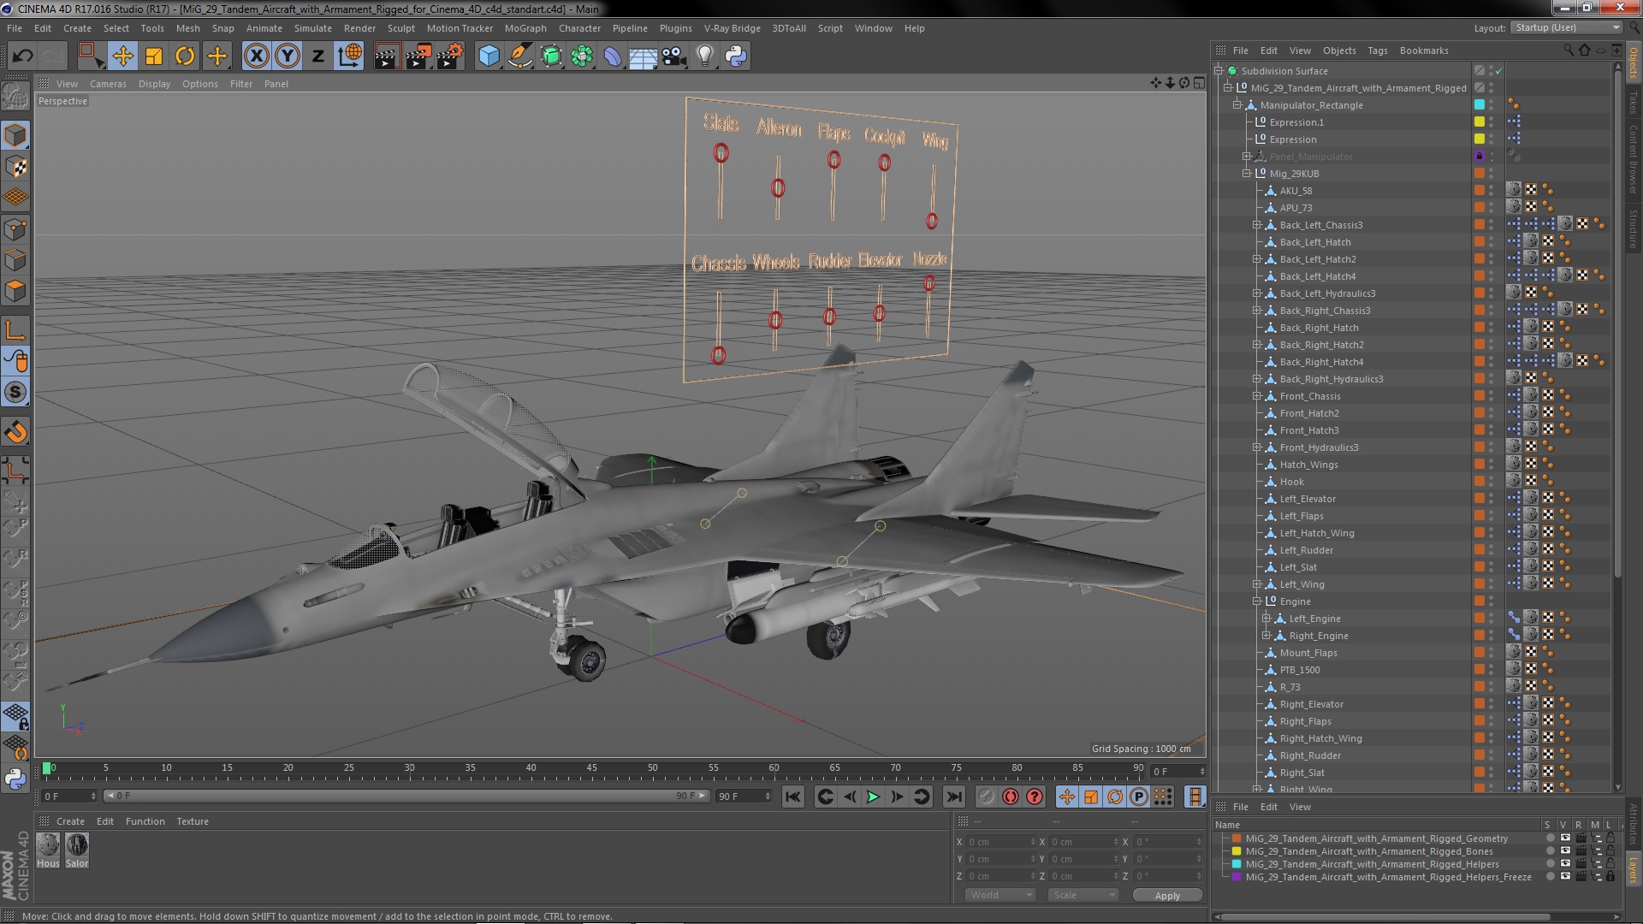The height and width of the screenshot is (924, 1643).
Task: Open the Scale mode dropdown
Action: tap(1082, 895)
